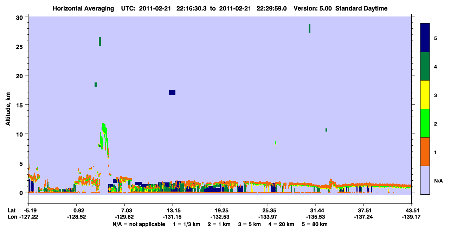Click 'N/A = not applicable' legend text
This screenshot has height=234, width=457.
click(139, 224)
